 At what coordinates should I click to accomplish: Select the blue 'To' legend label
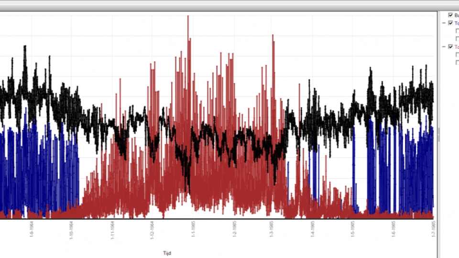[457, 23]
